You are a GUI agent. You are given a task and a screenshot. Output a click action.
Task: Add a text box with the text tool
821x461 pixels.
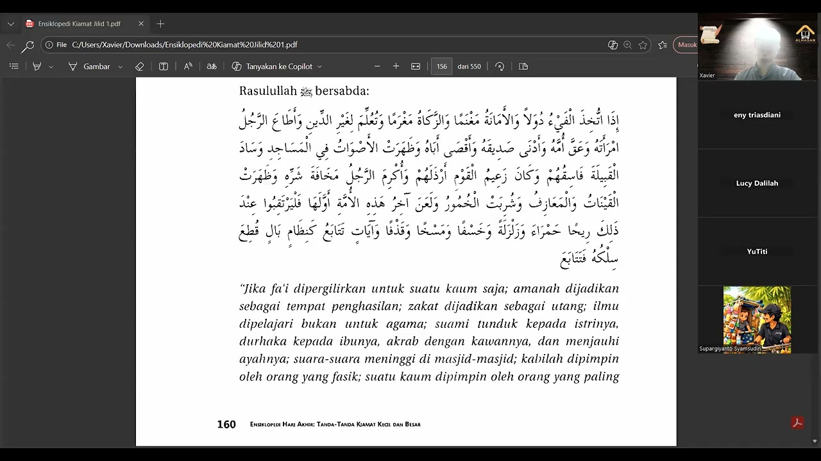(164, 67)
